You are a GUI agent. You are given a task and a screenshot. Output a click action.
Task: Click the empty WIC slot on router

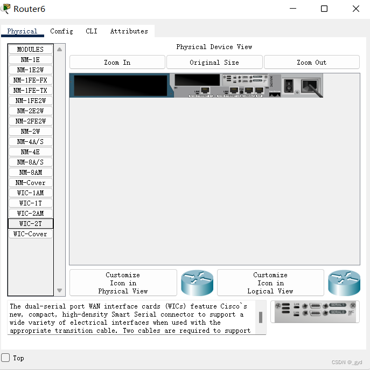tap(197, 80)
